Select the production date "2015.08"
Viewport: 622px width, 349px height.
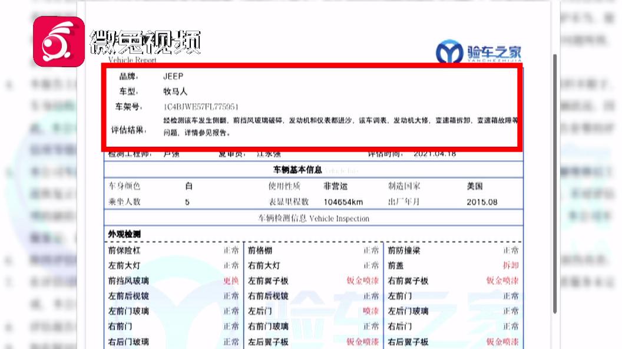point(482,202)
